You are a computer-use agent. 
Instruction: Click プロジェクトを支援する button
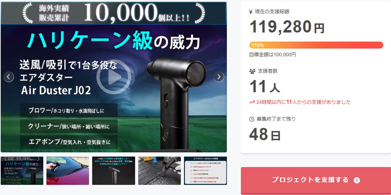coord(316,180)
